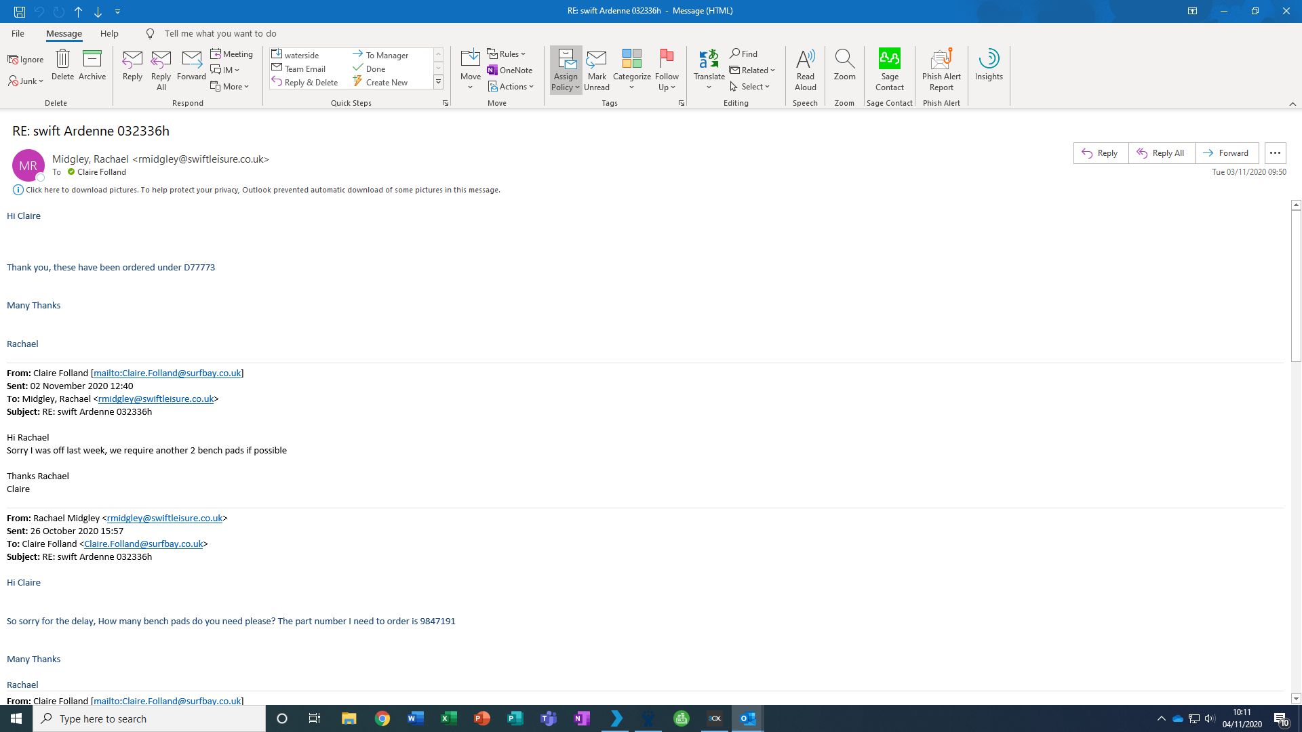1302x732 pixels.
Task: Toggle the Follow Up flag
Action: pos(666,69)
